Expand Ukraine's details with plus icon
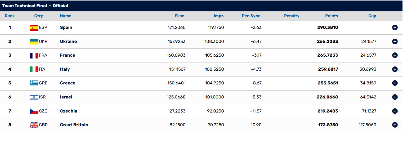 point(395,41)
